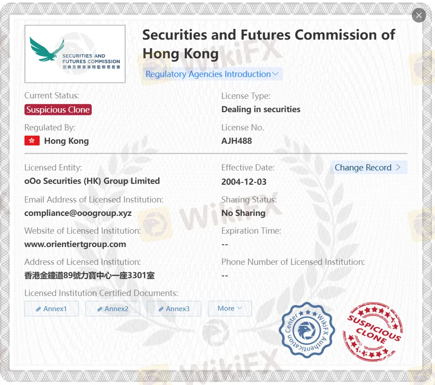Open the Change Record link
The width and height of the screenshot is (435, 385).
(368, 168)
